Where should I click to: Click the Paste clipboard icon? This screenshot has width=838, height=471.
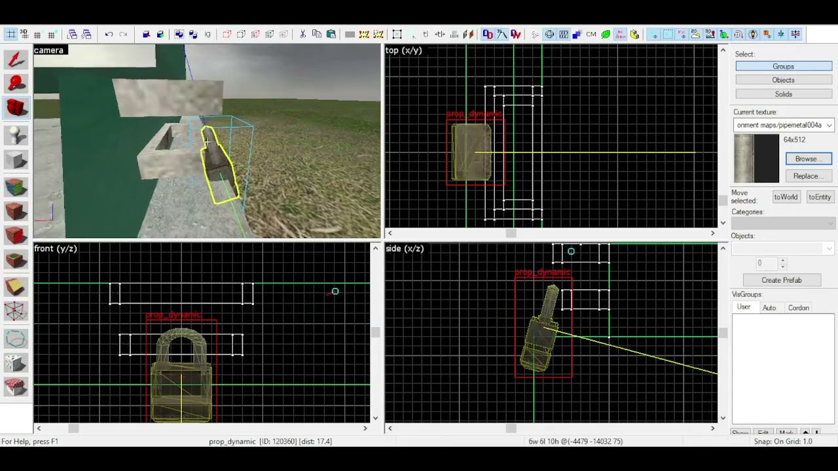point(331,35)
